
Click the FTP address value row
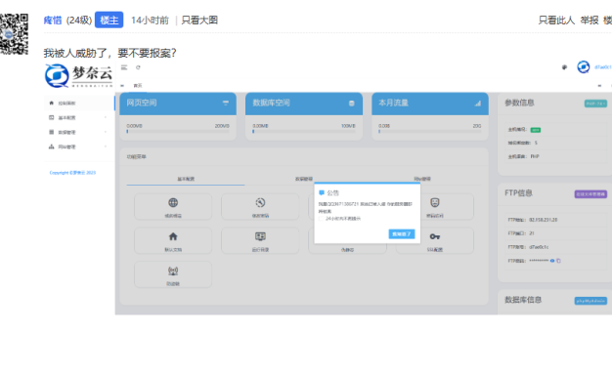557,220
